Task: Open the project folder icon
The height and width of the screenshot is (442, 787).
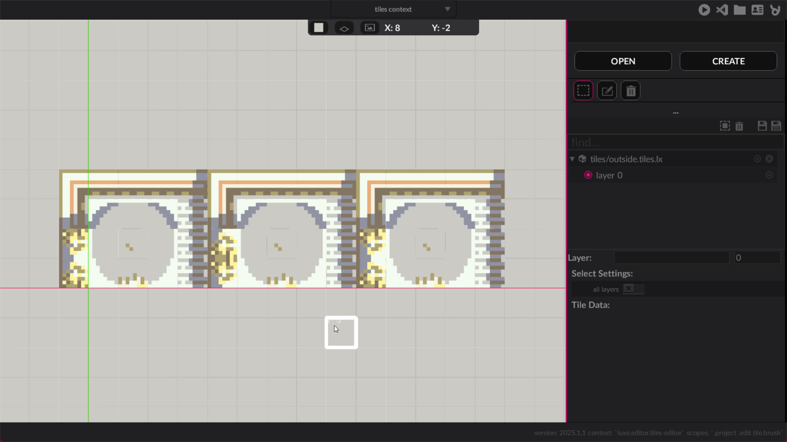Action: [x=740, y=10]
